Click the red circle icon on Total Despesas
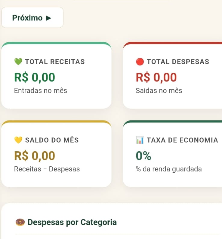222x239 pixels. click(x=140, y=62)
